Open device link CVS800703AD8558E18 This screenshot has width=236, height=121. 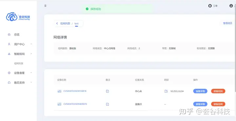click(x=75, y=91)
